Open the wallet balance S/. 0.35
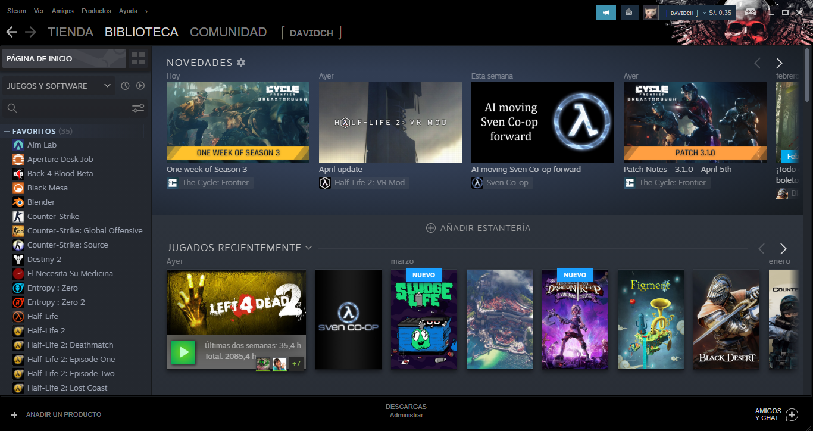 click(x=720, y=13)
